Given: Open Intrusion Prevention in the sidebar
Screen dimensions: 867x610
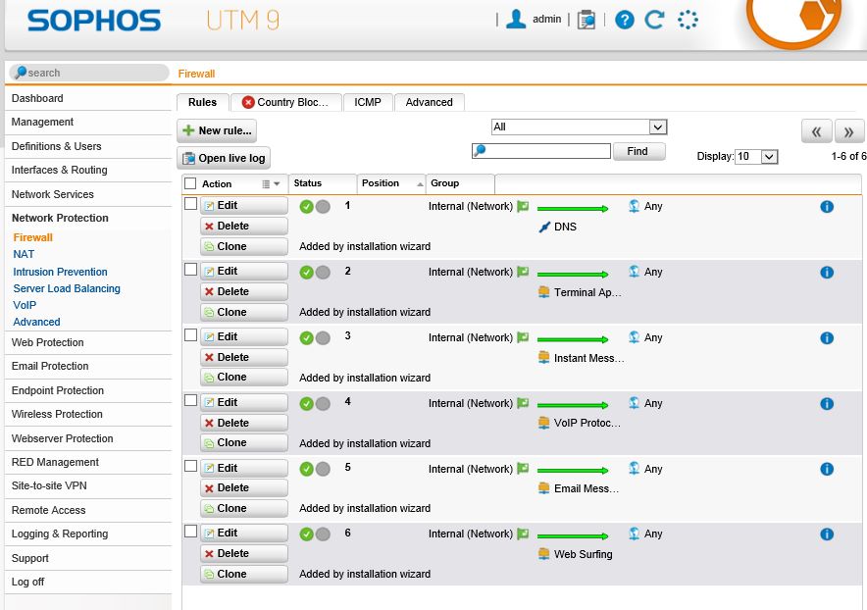Looking at the screenshot, I should coord(60,272).
